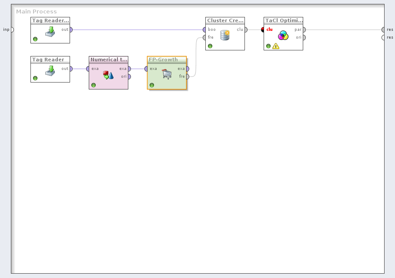Click the Cluster Creator database icon
Image resolution: width=395 pixels, height=278 pixels.
coord(225,35)
